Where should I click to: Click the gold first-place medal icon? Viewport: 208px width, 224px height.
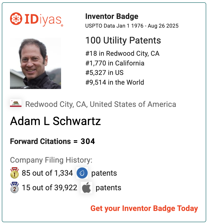tap(15, 173)
